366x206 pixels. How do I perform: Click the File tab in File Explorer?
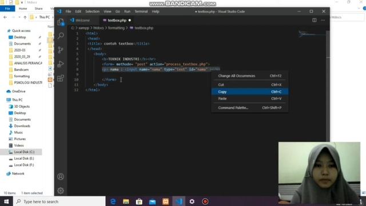7,9
